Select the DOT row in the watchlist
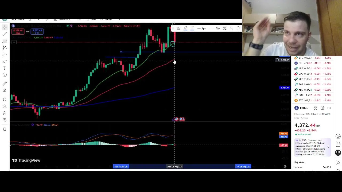Viewport: 342px width, 192px height. click(x=313, y=95)
